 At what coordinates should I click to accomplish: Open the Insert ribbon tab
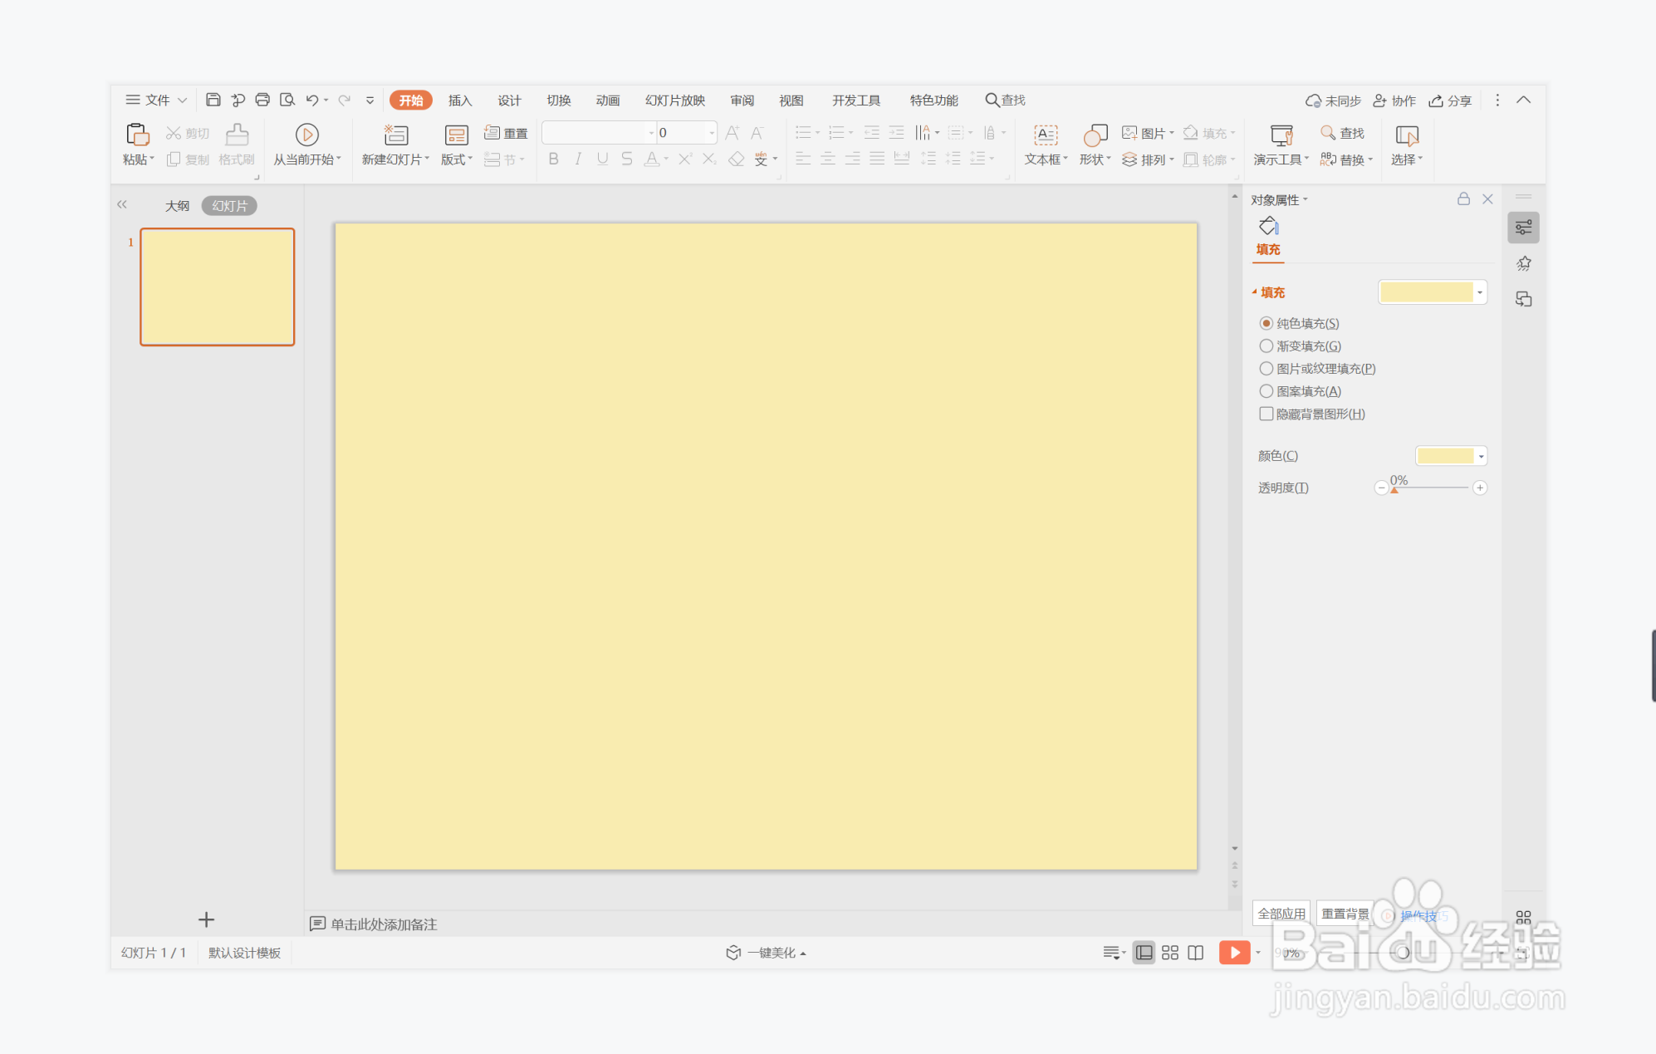pyautogui.click(x=460, y=100)
